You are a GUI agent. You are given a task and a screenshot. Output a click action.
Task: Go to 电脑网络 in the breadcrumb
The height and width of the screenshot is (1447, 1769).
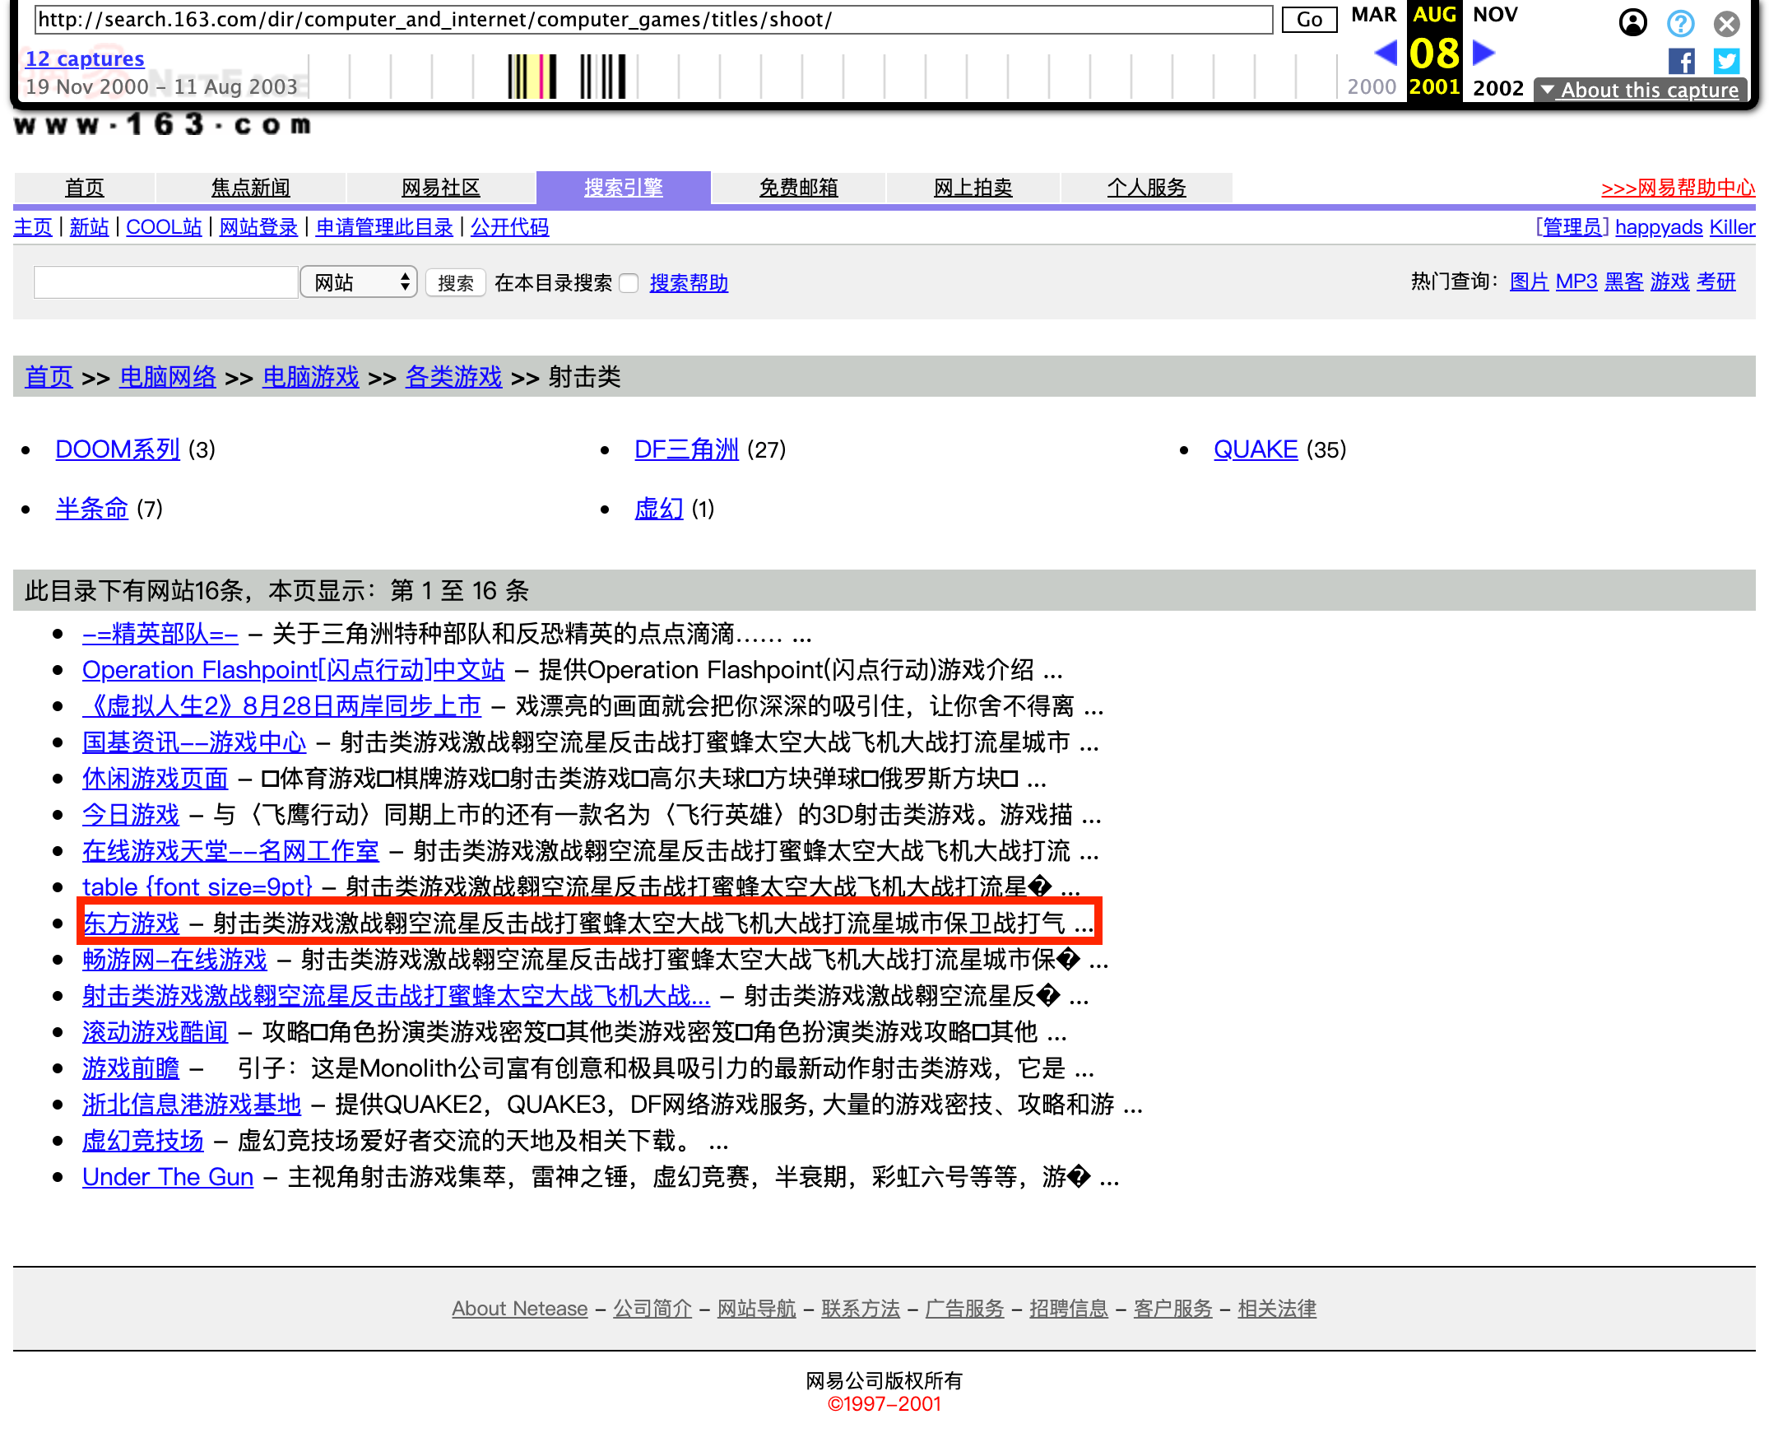tap(168, 377)
